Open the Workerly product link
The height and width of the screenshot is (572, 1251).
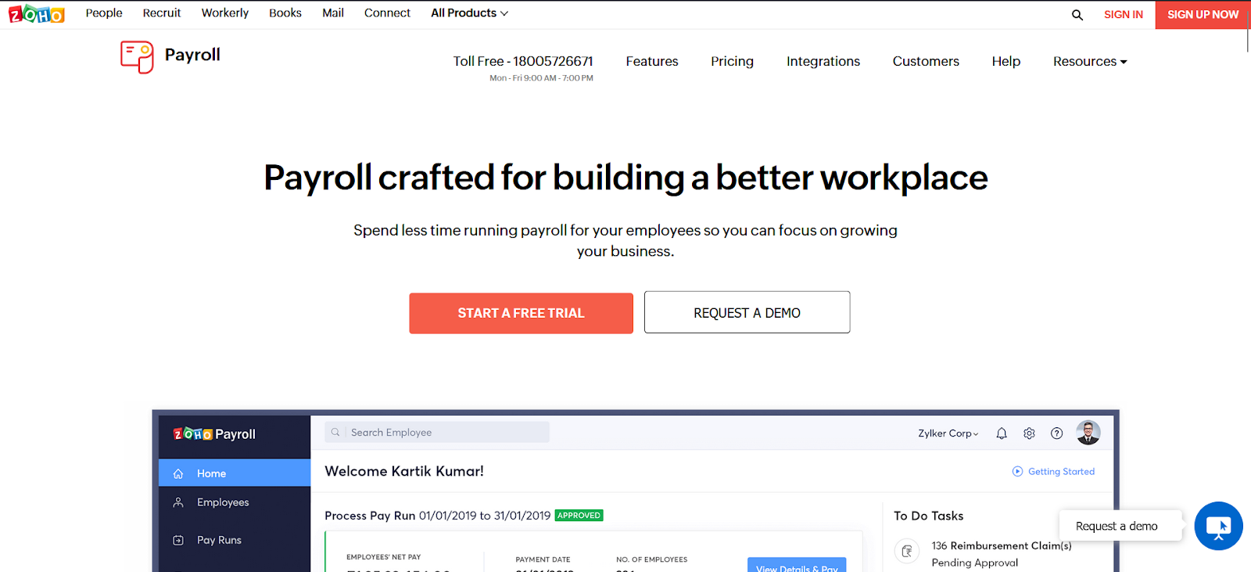[225, 13]
